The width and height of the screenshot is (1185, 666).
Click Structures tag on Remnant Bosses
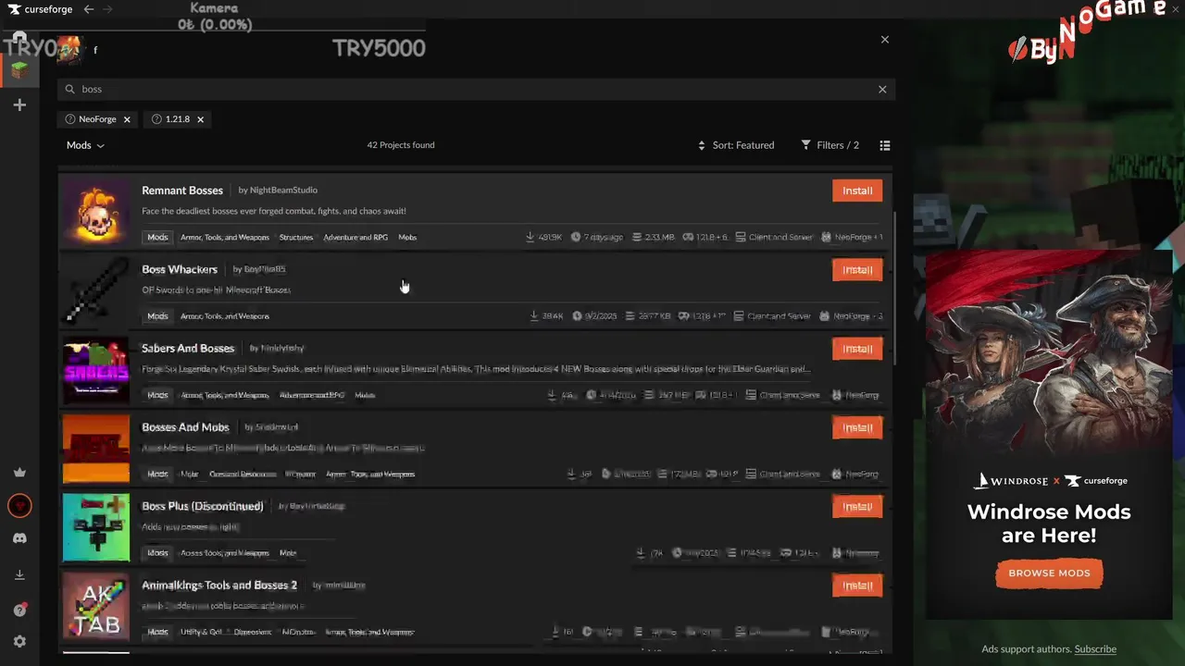tap(296, 238)
